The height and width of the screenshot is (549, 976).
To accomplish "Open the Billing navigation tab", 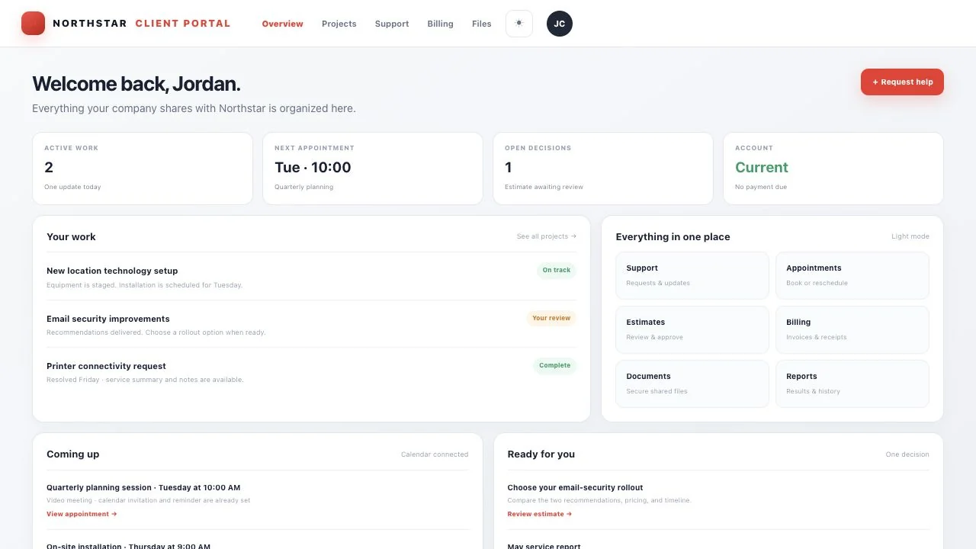I will click(x=441, y=24).
